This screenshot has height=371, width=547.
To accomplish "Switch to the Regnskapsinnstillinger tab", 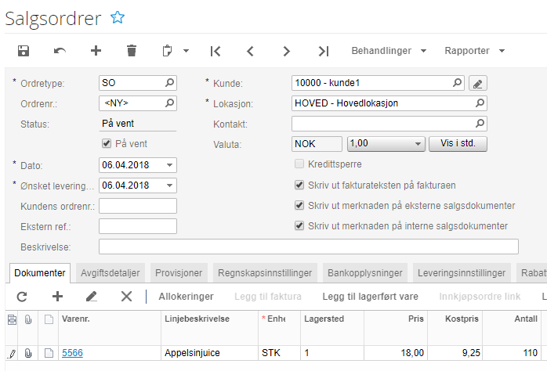I will pyautogui.click(x=265, y=273).
